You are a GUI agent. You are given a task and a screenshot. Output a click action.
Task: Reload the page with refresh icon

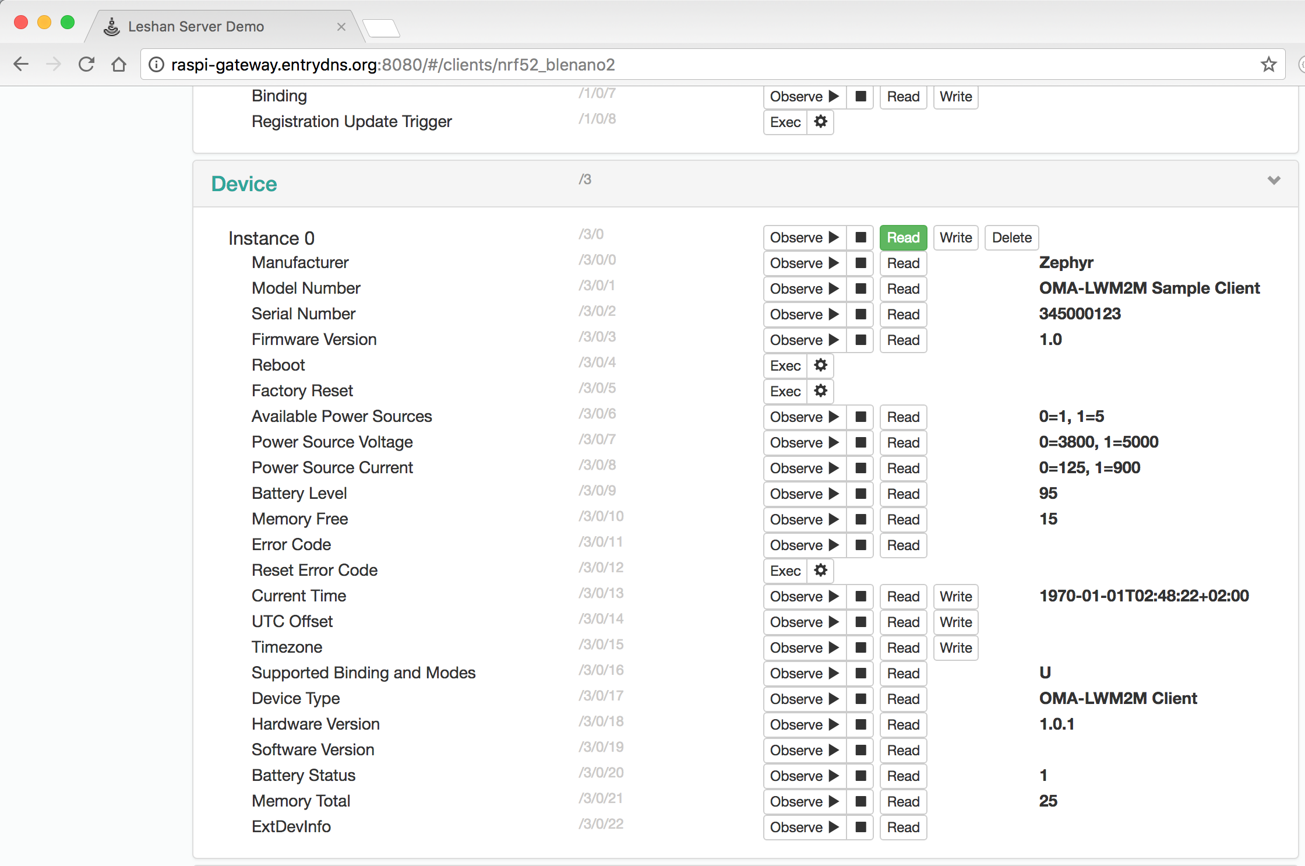pyautogui.click(x=86, y=64)
